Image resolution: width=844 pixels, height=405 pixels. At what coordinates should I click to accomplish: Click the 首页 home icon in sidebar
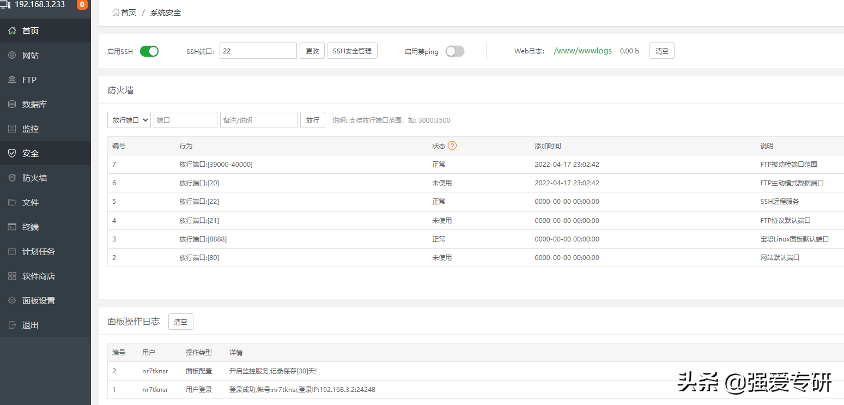pos(12,31)
